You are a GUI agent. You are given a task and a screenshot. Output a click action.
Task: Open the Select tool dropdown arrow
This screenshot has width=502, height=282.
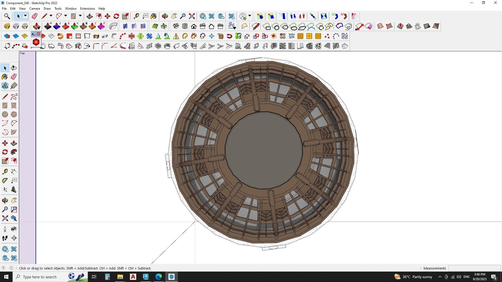click(x=25, y=16)
